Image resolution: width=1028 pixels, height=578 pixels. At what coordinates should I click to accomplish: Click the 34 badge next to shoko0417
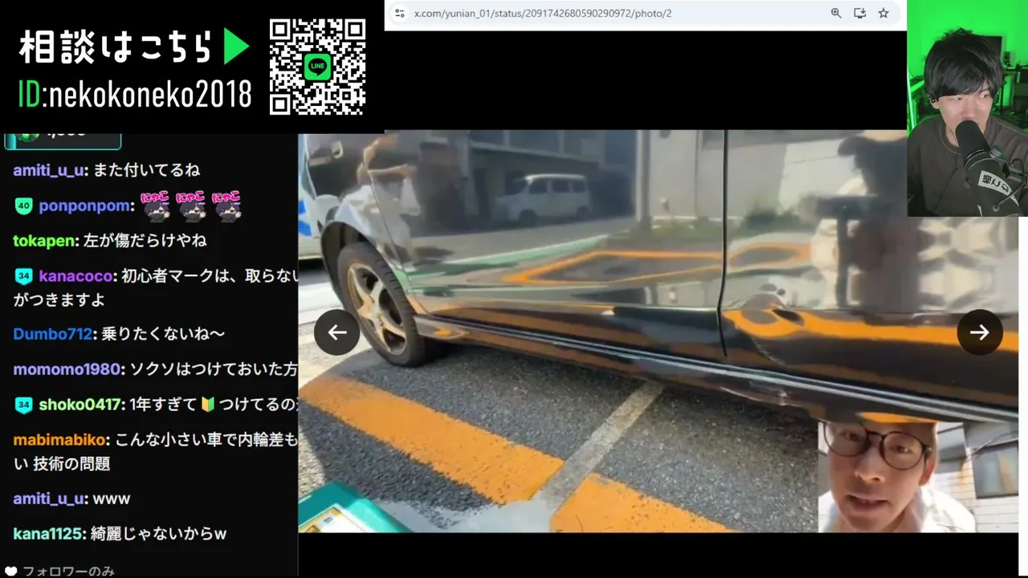(23, 405)
